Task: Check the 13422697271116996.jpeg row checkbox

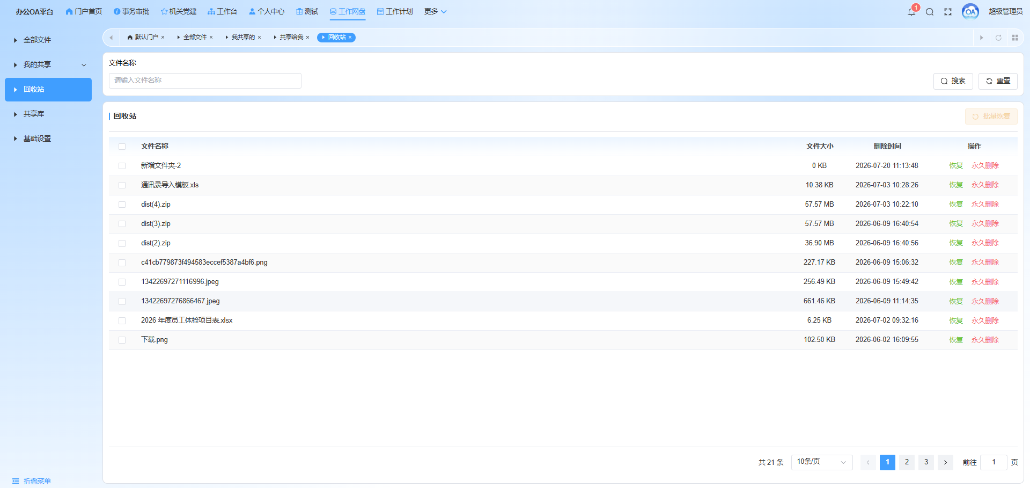Action: pyautogui.click(x=122, y=282)
